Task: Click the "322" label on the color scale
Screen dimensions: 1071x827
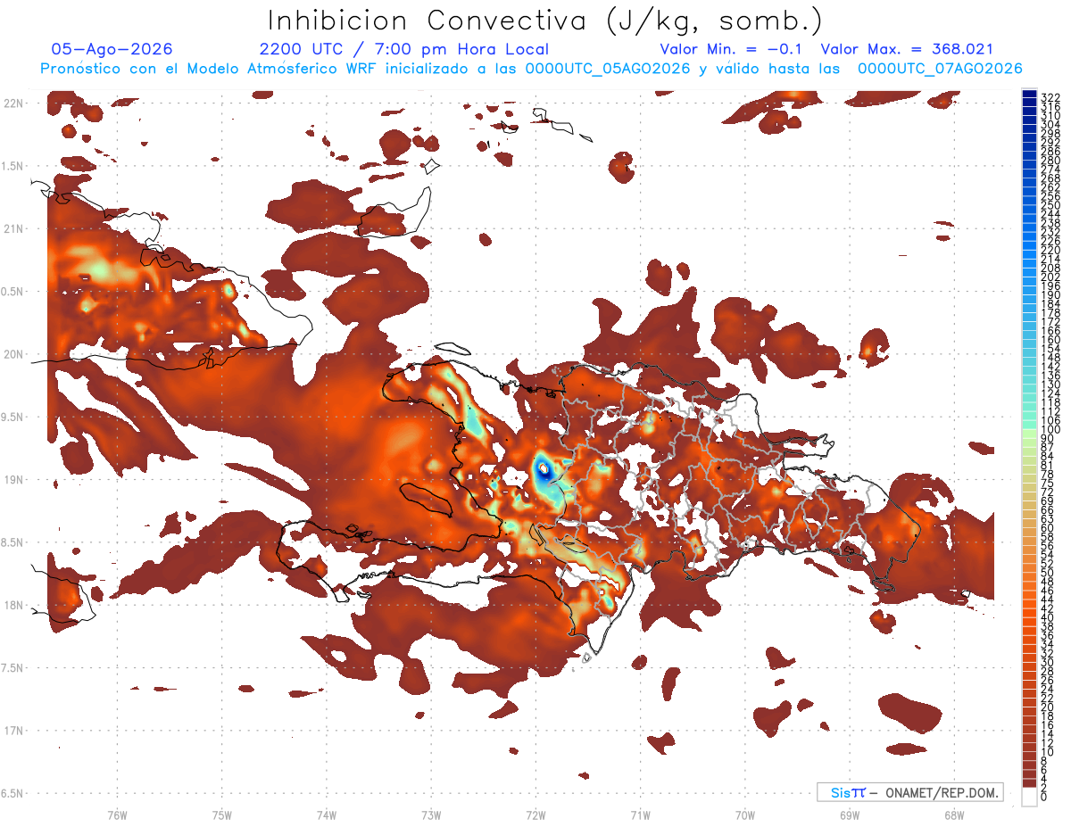Action: pyautogui.click(x=1050, y=97)
